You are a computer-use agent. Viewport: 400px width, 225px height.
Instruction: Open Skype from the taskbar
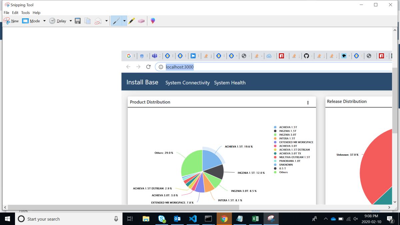(x=162, y=219)
